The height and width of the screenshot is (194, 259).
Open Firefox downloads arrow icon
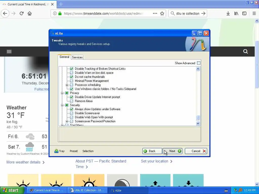point(228,14)
